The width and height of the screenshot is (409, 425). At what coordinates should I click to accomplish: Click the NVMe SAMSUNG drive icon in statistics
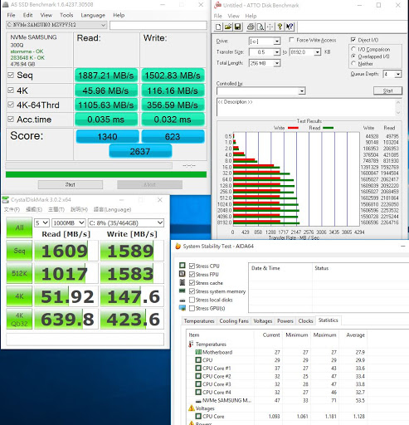coord(198,401)
